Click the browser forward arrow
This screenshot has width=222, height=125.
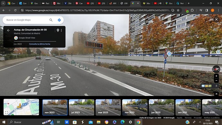(x=9, y=10)
